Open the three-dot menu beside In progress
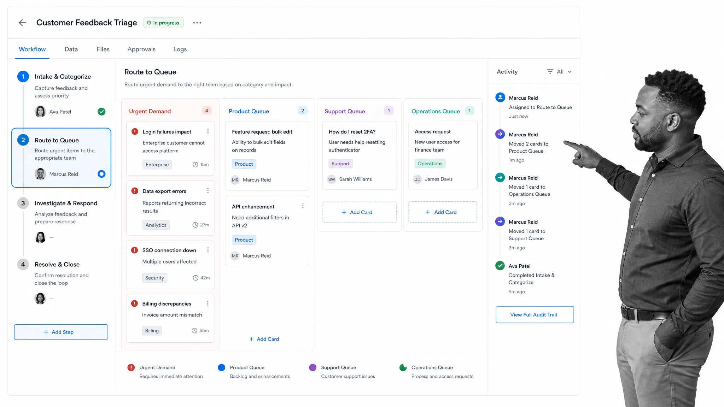This screenshot has height=407, width=724. tap(197, 23)
